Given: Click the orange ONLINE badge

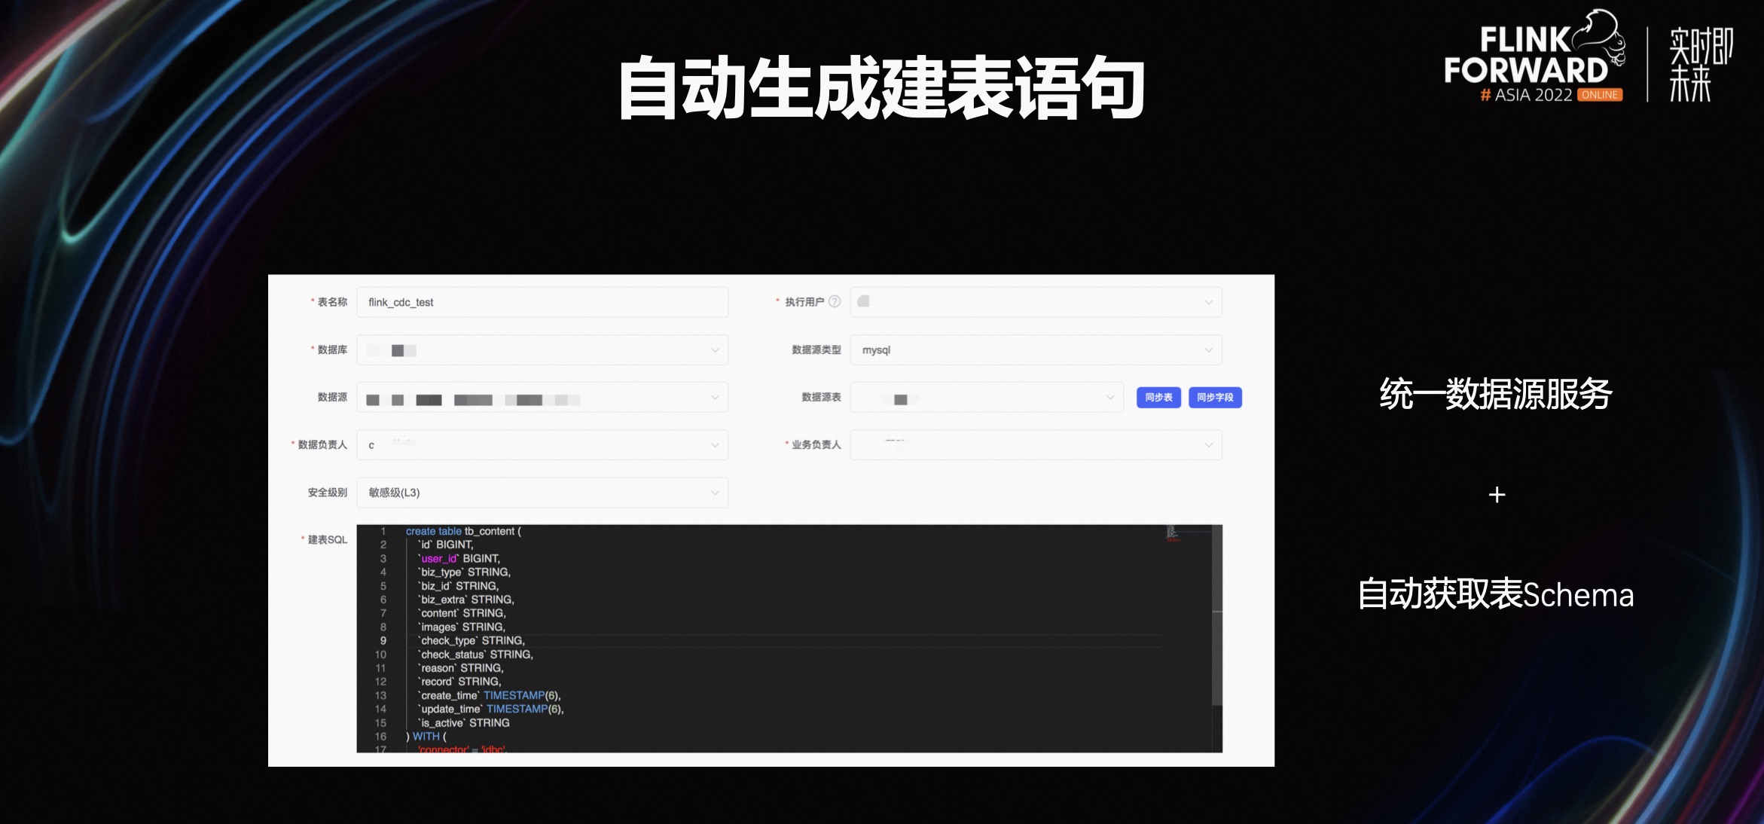Looking at the screenshot, I should point(1600,95).
